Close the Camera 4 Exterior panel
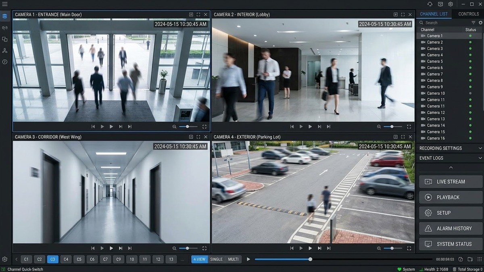The width and height of the screenshot is (484, 272). pos(410,137)
